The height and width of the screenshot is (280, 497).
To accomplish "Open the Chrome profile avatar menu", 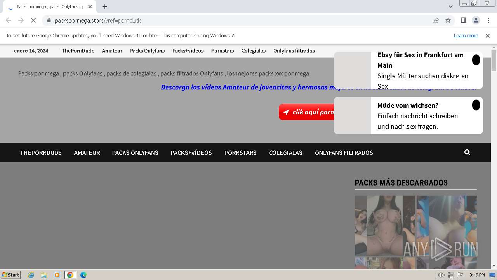I will [x=476, y=20].
